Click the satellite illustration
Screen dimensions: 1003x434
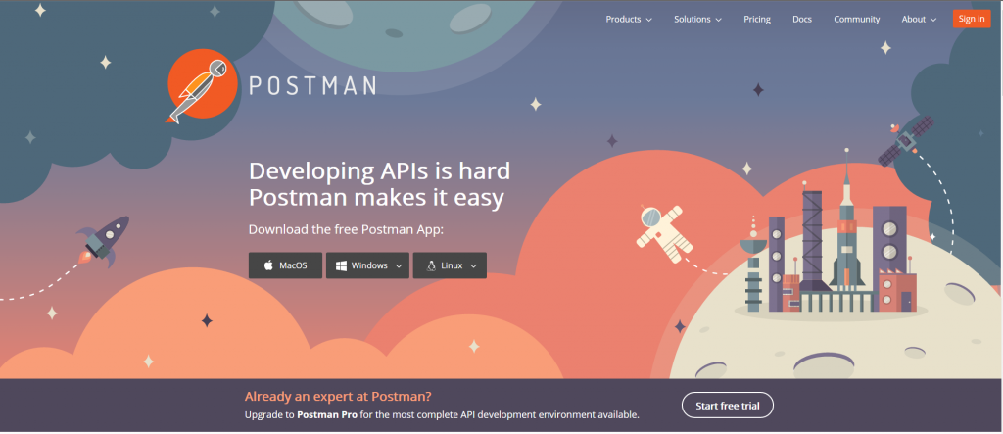click(905, 141)
